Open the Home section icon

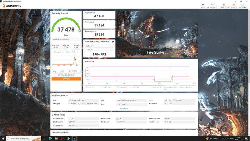(202, 5)
